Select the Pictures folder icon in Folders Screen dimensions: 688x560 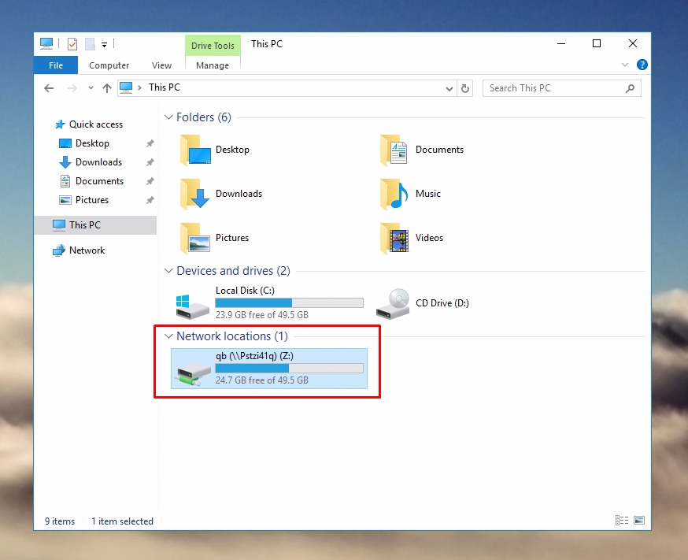[195, 237]
